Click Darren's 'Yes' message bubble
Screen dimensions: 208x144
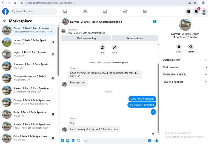click(72, 123)
